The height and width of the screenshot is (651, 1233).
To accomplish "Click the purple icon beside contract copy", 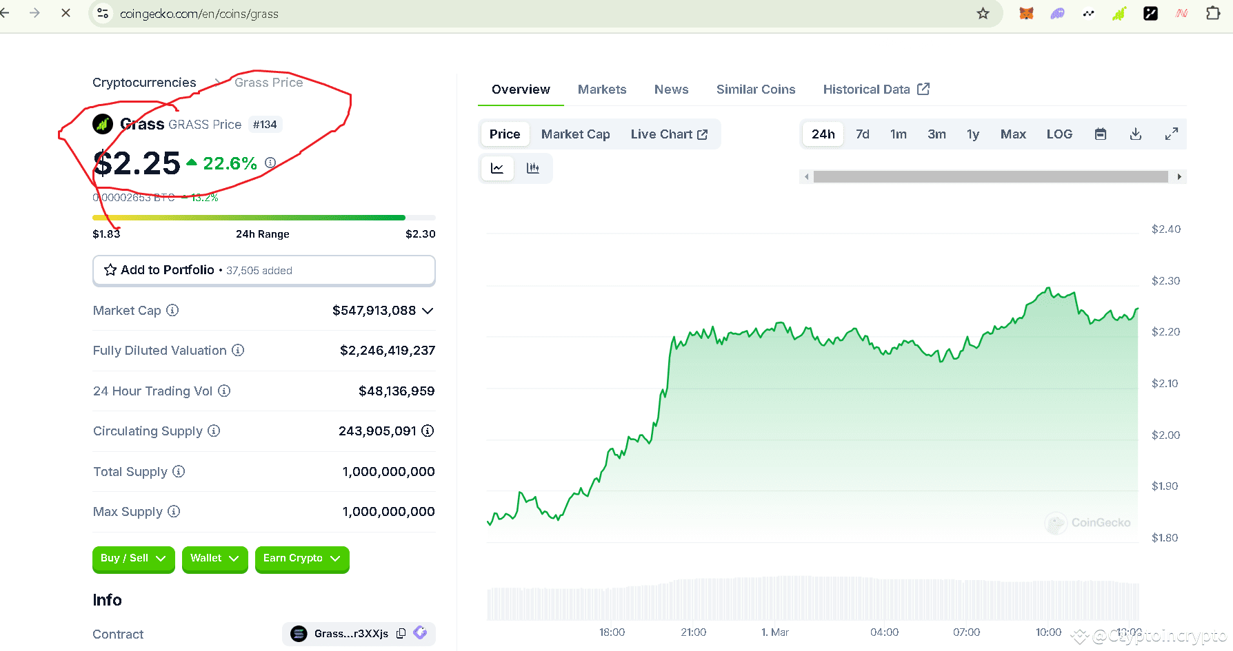I will (420, 632).
